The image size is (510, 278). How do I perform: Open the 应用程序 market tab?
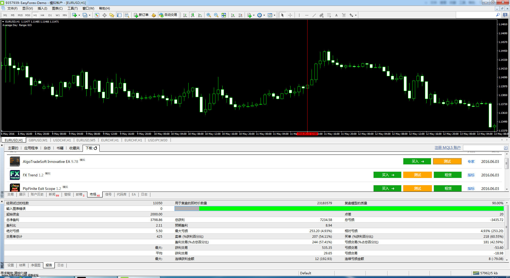coord(31,148)
